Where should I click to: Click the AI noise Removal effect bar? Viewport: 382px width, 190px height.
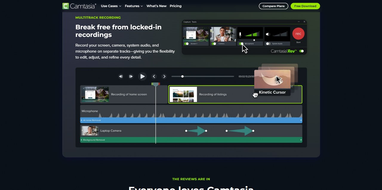[191, 120]
